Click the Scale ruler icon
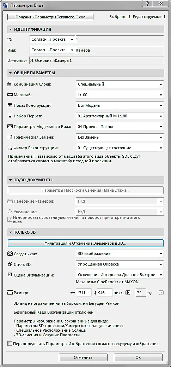 (x=10, y=95)
